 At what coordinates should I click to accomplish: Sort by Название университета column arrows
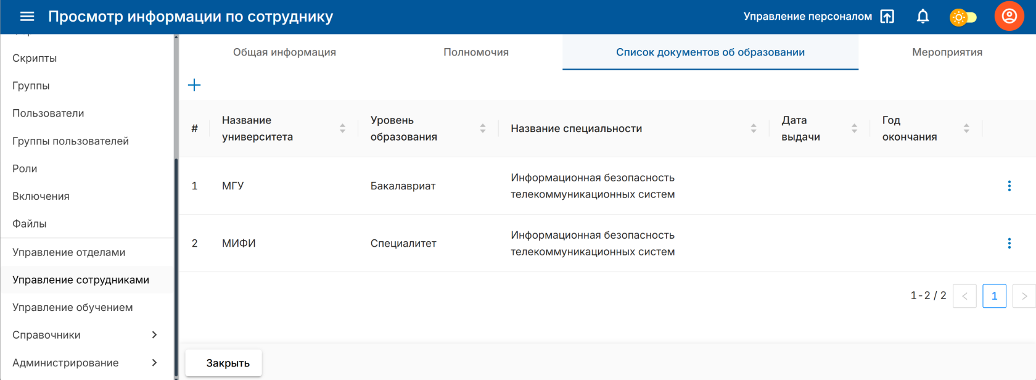[342, 128]
